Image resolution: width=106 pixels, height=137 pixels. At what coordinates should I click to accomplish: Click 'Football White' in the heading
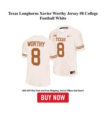[x=53, y=18]
